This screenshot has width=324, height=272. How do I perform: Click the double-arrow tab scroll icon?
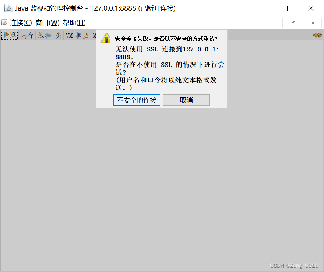[x=317, y=35]
